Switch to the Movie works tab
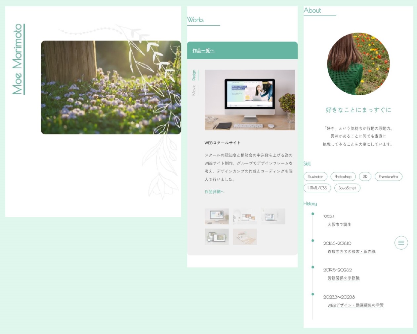Image resolution: width=417 pixels, height=334 pixels. point(194,90)
